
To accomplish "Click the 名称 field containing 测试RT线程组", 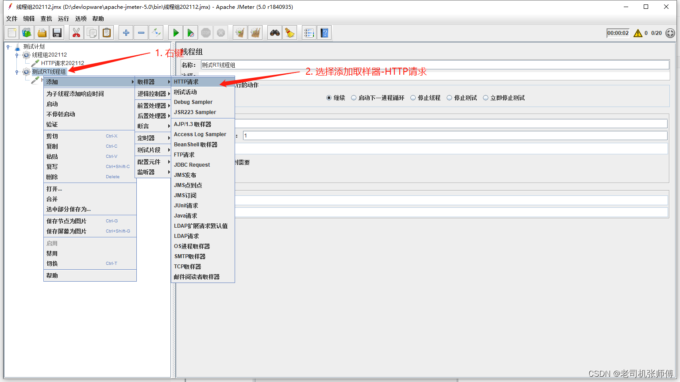I will tap(435, 65).
